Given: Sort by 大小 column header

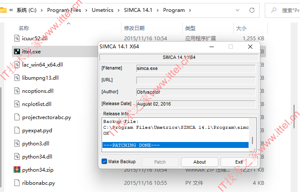Looking at the screenshot, I should pos(241,28).
